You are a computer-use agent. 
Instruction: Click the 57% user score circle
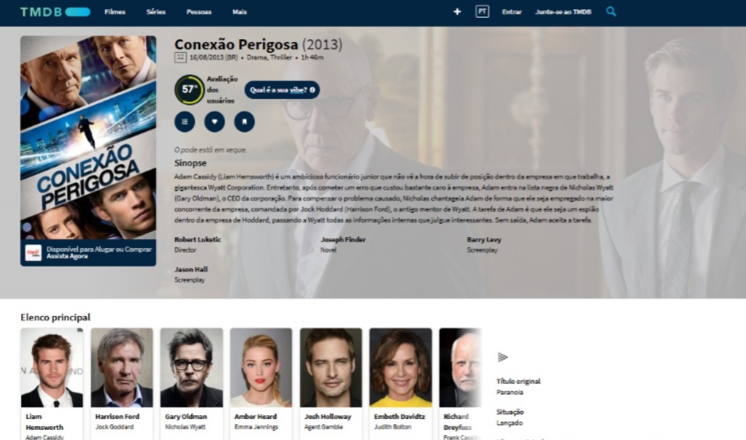(x=189, y=89)
